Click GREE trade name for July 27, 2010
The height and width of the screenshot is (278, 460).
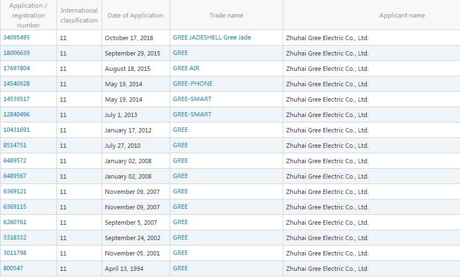tap(180, 145)
